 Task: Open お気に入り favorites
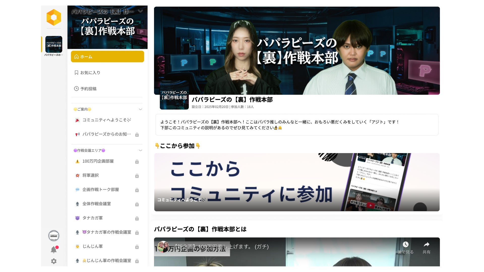point(90,73)
